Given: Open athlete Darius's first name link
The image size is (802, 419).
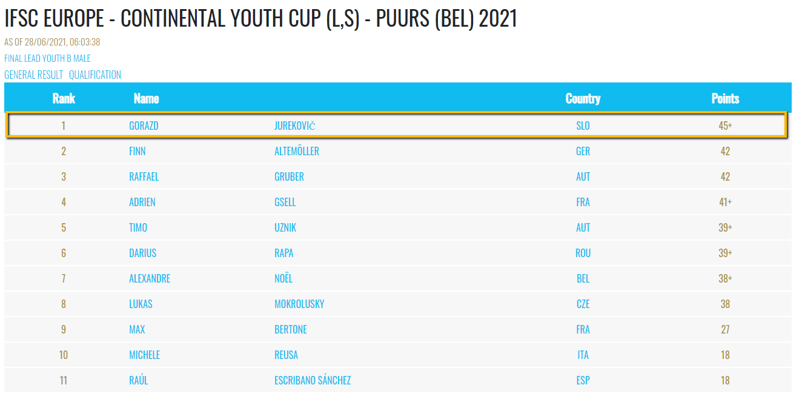Looking at the screenshot, I should [x=142, y=253].
